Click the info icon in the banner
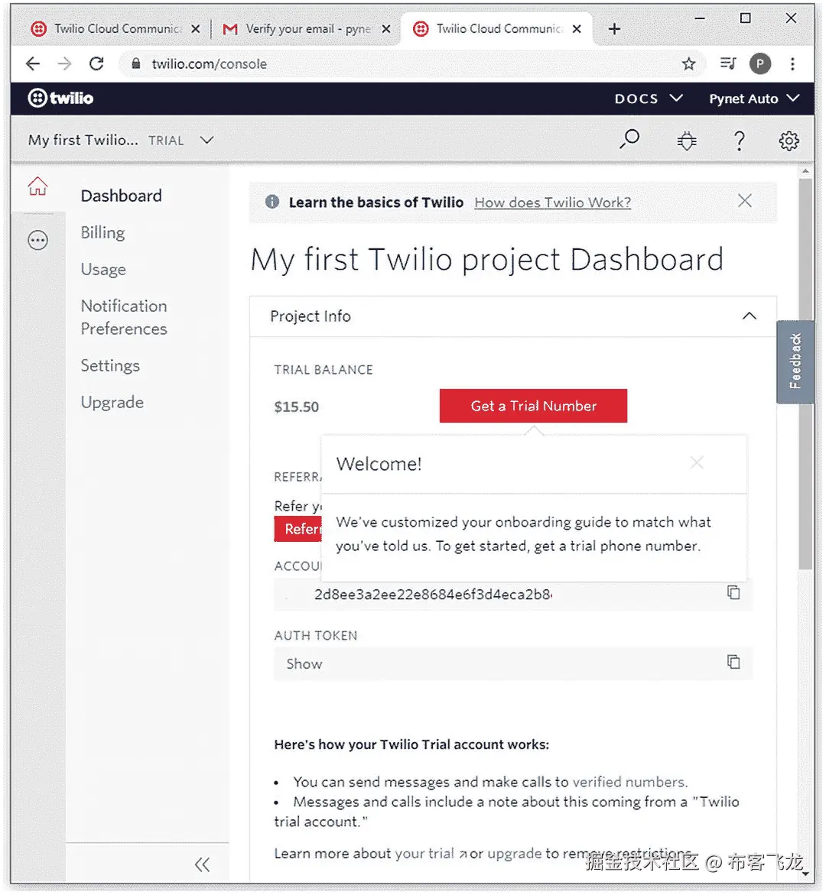The width and height of the screenshot is (826, 895). point(272,202)
